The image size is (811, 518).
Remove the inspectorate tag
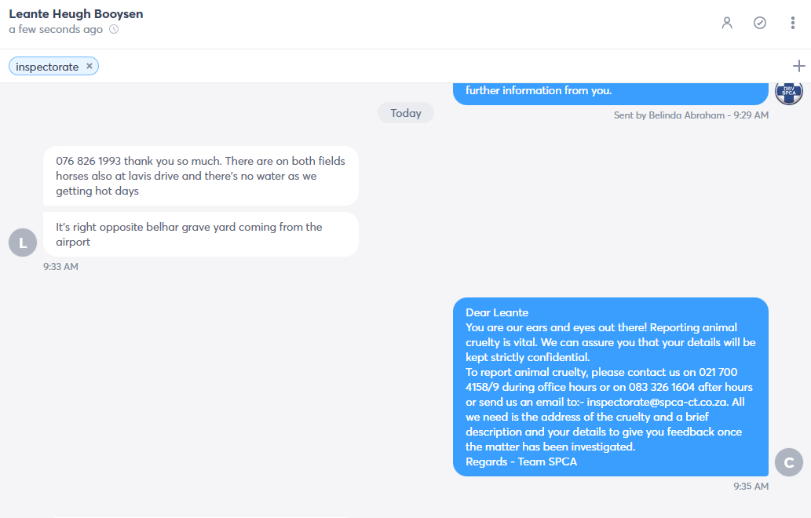[x=90, y=66]
